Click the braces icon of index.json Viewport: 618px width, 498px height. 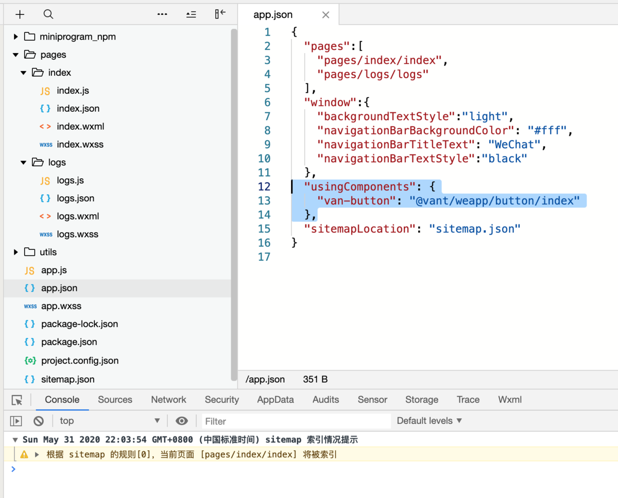pyautogui.click(x=45, y=109)
